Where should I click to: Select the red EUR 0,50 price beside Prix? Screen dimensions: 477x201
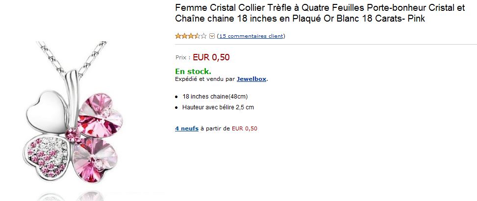pos(211,57)
